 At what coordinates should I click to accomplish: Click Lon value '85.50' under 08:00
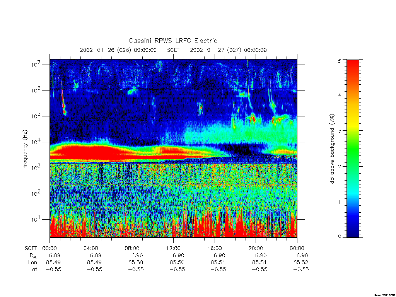click(x=136, y=263)
